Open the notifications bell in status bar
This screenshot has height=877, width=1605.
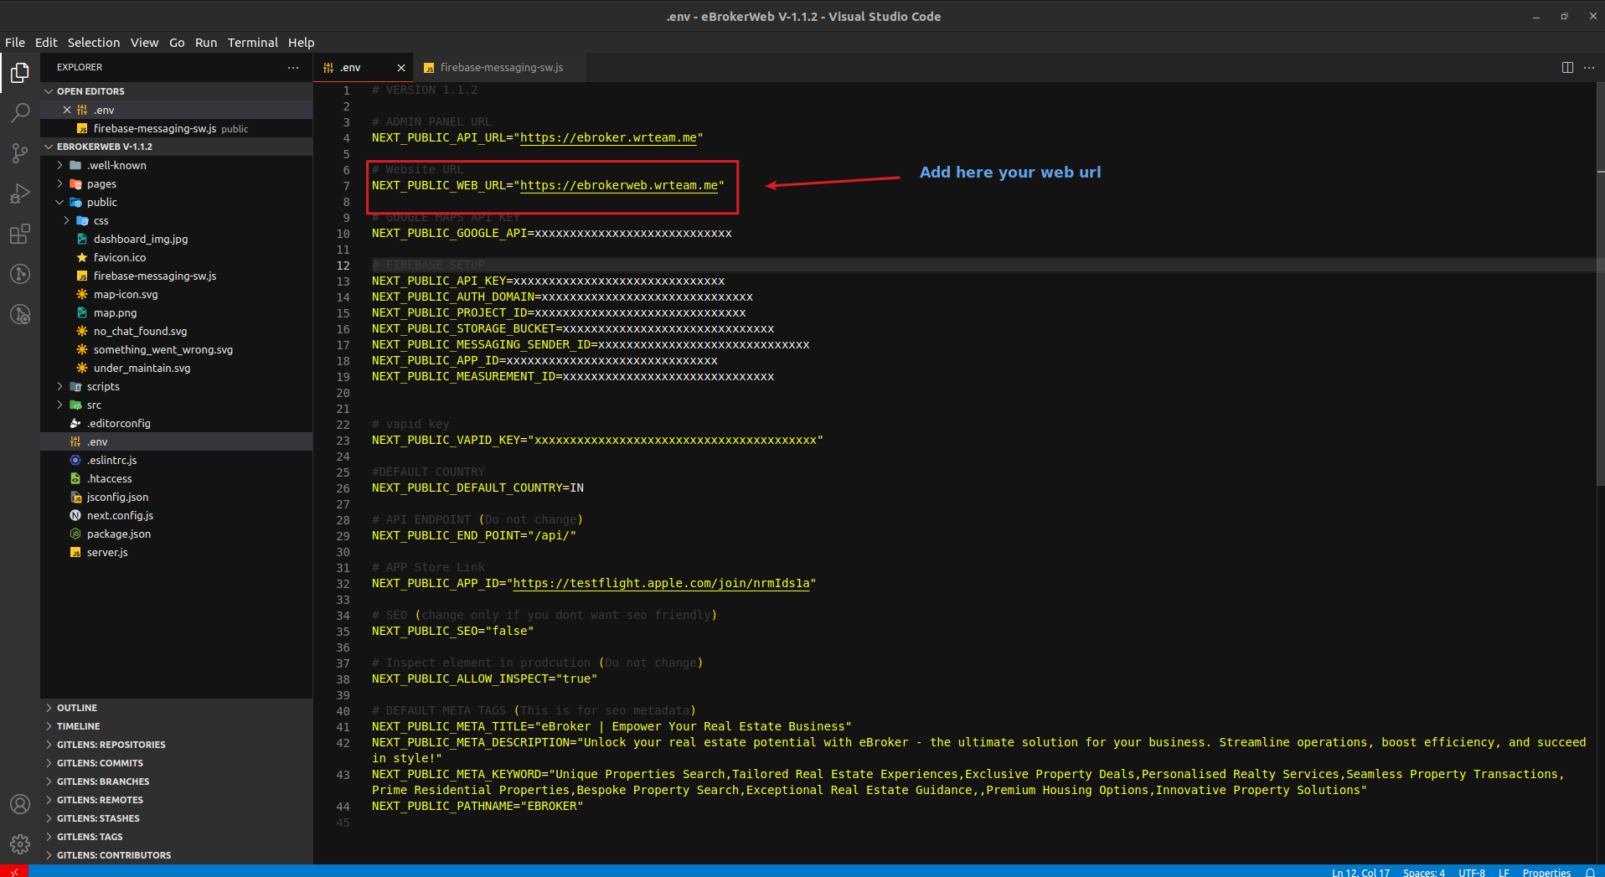(1589, 872)
